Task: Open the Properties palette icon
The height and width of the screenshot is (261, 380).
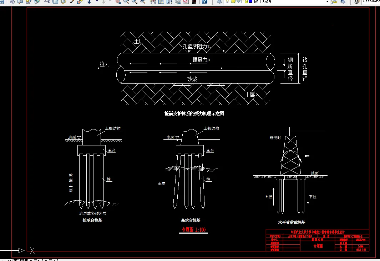Action: 153,1
